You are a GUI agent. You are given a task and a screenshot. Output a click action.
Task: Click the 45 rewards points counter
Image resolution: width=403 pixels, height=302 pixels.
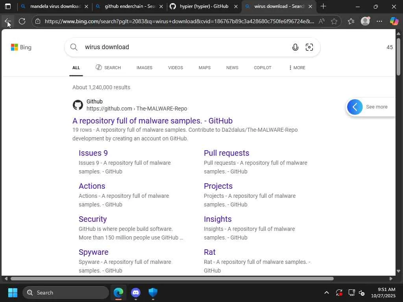click(x=390, y=47)
